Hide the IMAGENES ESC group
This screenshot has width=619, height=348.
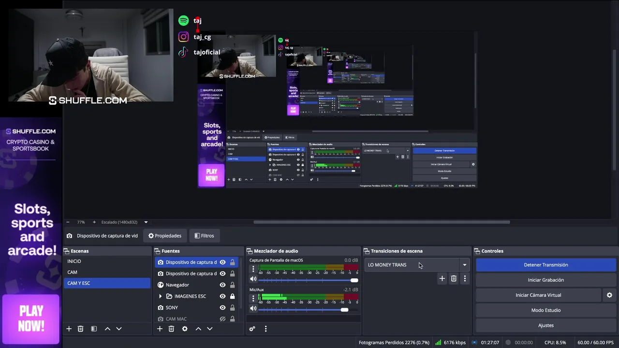point(222,296)
